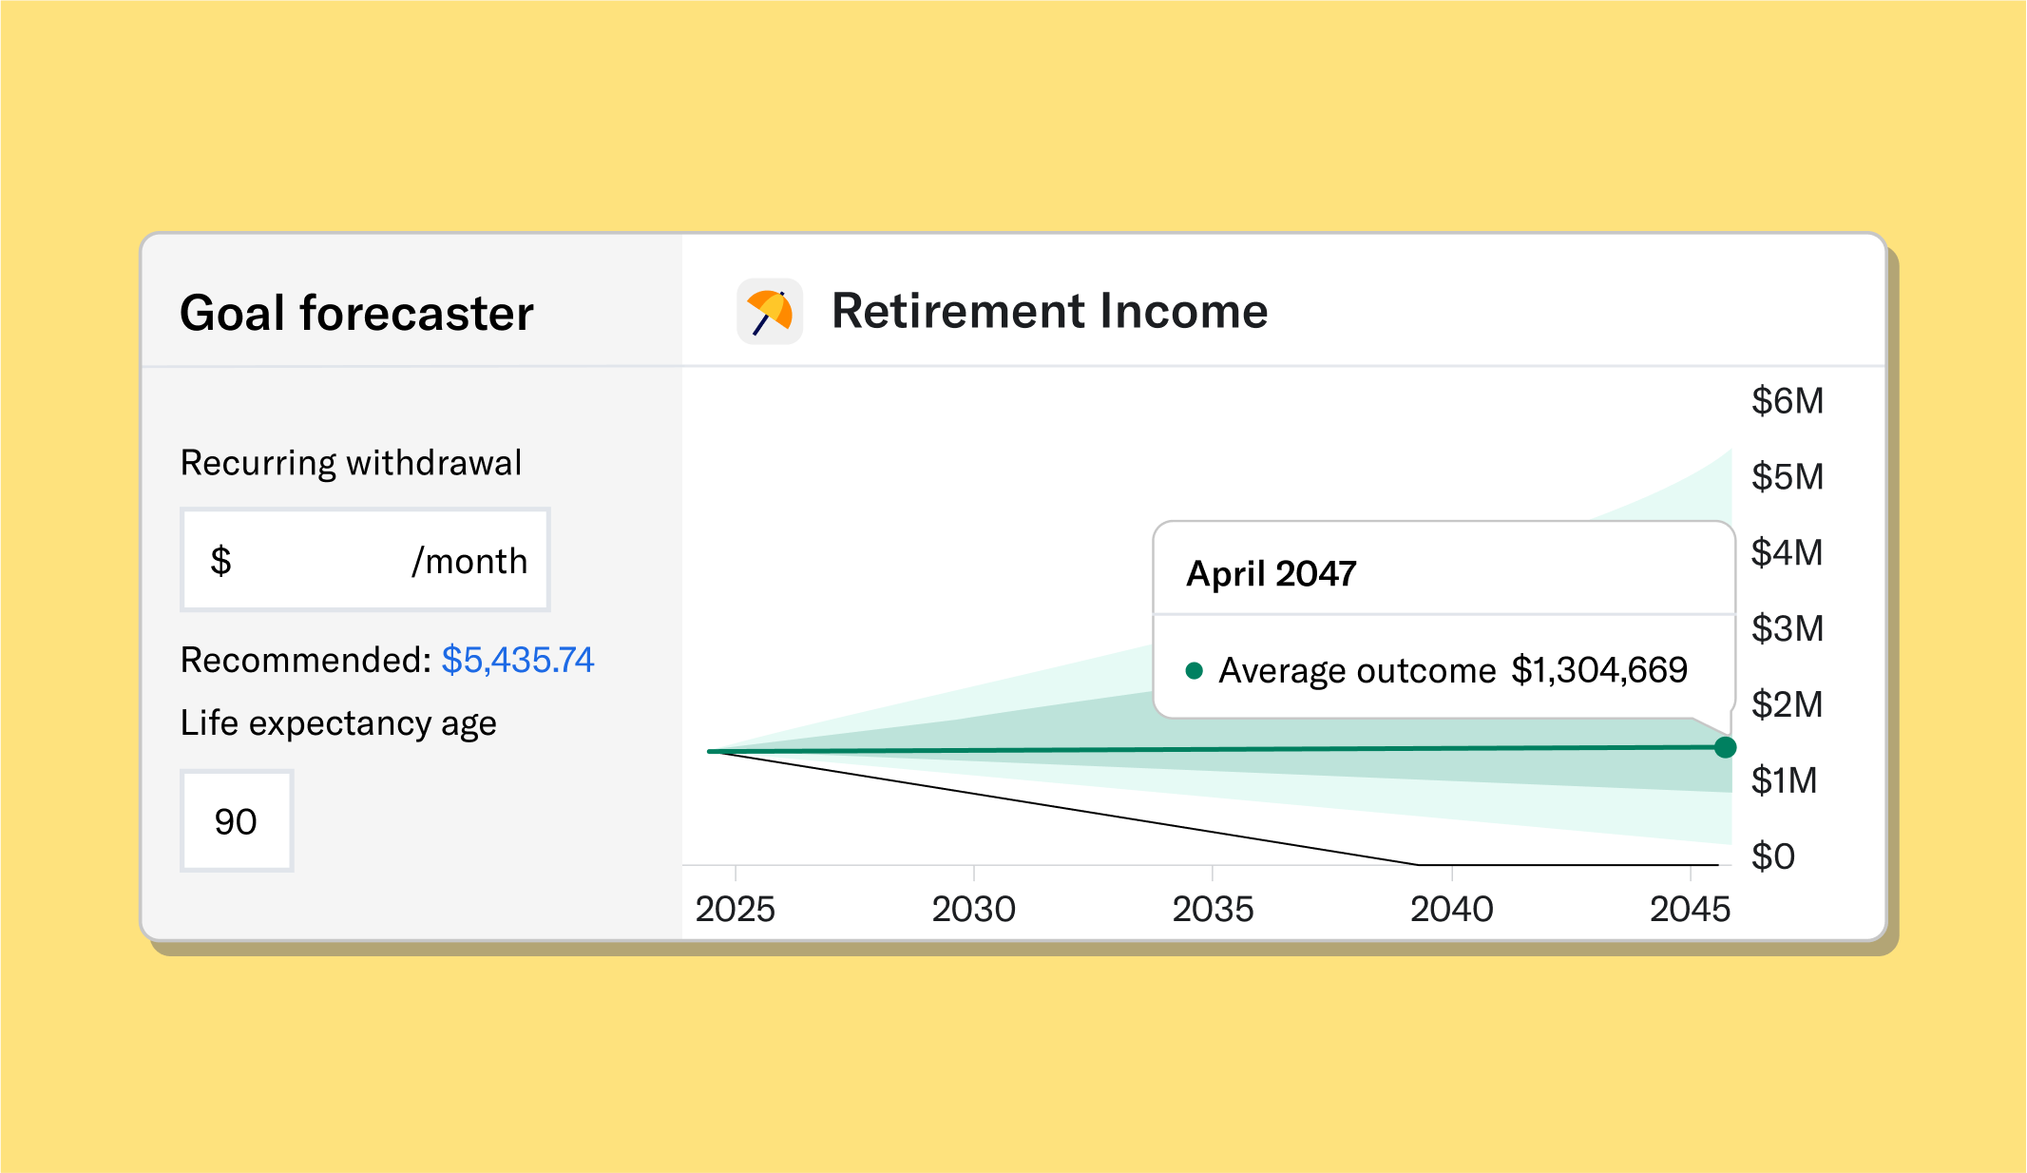The image size is (2027, 1173).
Task: Click the orange umbrella Retirement Income icon
Action: pyautogui.click(x=768, y=311)
